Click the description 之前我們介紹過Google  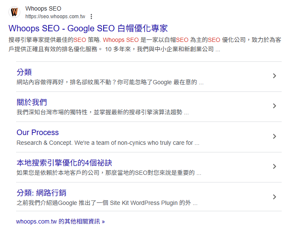(x=107, y=203)
